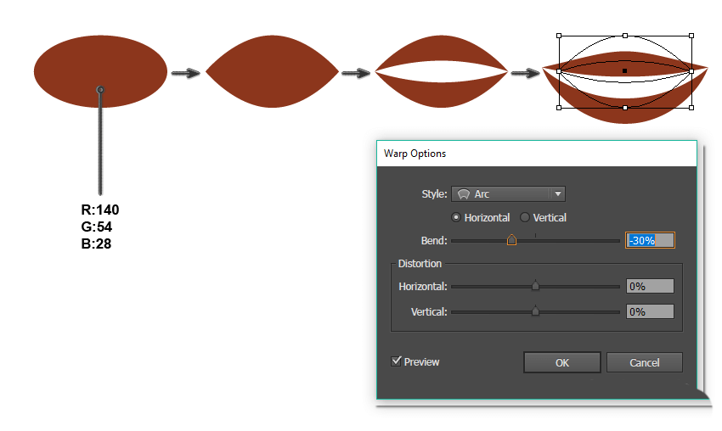Select the Vertical radio button
Image resolution: width=722 pixels, height=431 pixels.
[525, 218]
